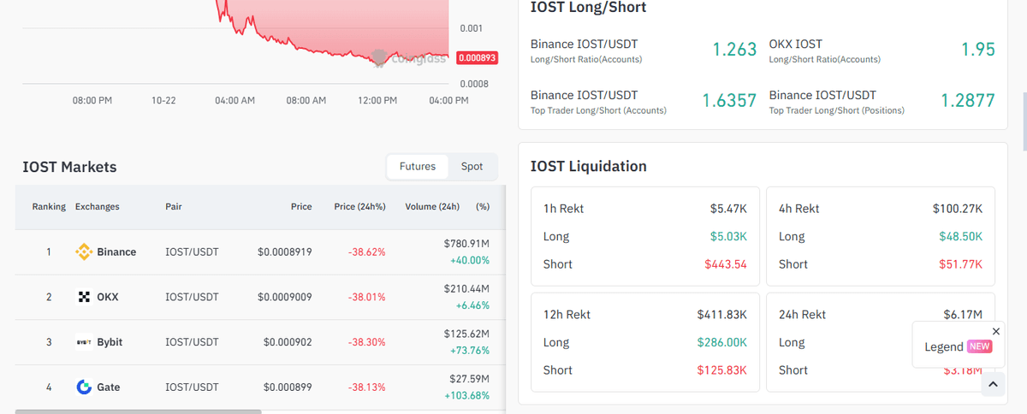The height and width of the screenshot is (414, 1027).
Task: Click Top Trader accounts ratio 1.6357
Action: click(x=729, y=101)
